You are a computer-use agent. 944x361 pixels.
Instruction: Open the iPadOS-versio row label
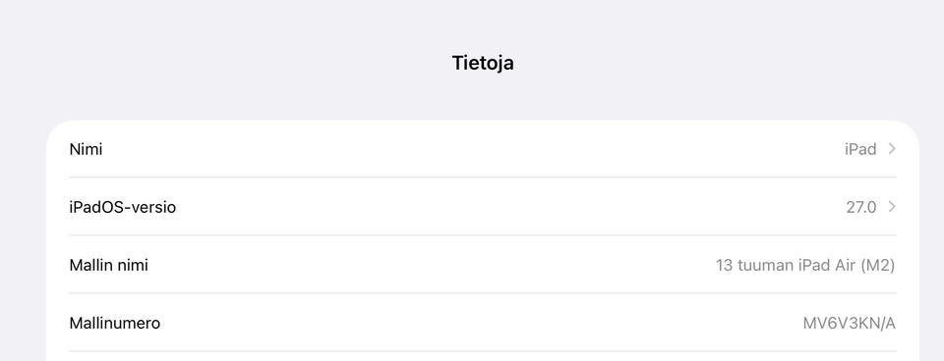pos(123,207)
